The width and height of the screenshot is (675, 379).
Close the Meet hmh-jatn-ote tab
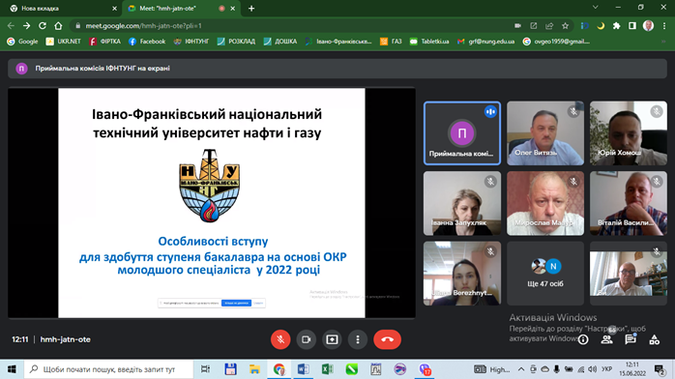(232, 8)
